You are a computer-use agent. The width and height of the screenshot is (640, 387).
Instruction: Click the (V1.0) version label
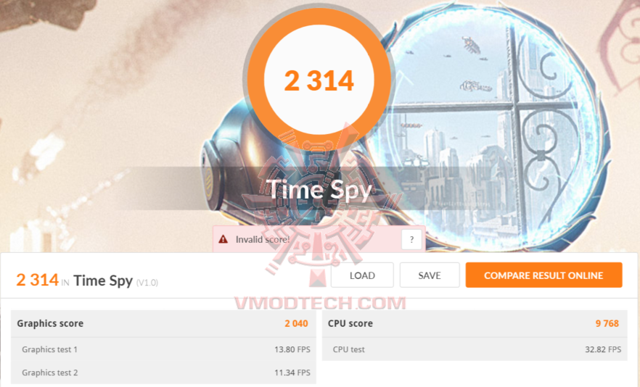(x=147, y=282)
